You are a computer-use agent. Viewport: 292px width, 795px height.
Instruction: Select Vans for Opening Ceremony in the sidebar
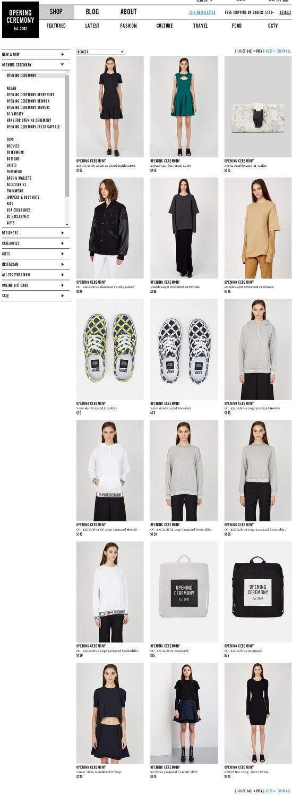tap(29, 120)
